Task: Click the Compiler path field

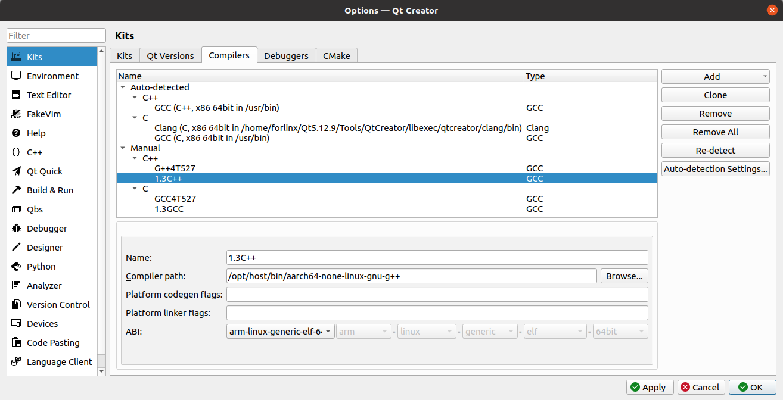Action: pos(412,276)
